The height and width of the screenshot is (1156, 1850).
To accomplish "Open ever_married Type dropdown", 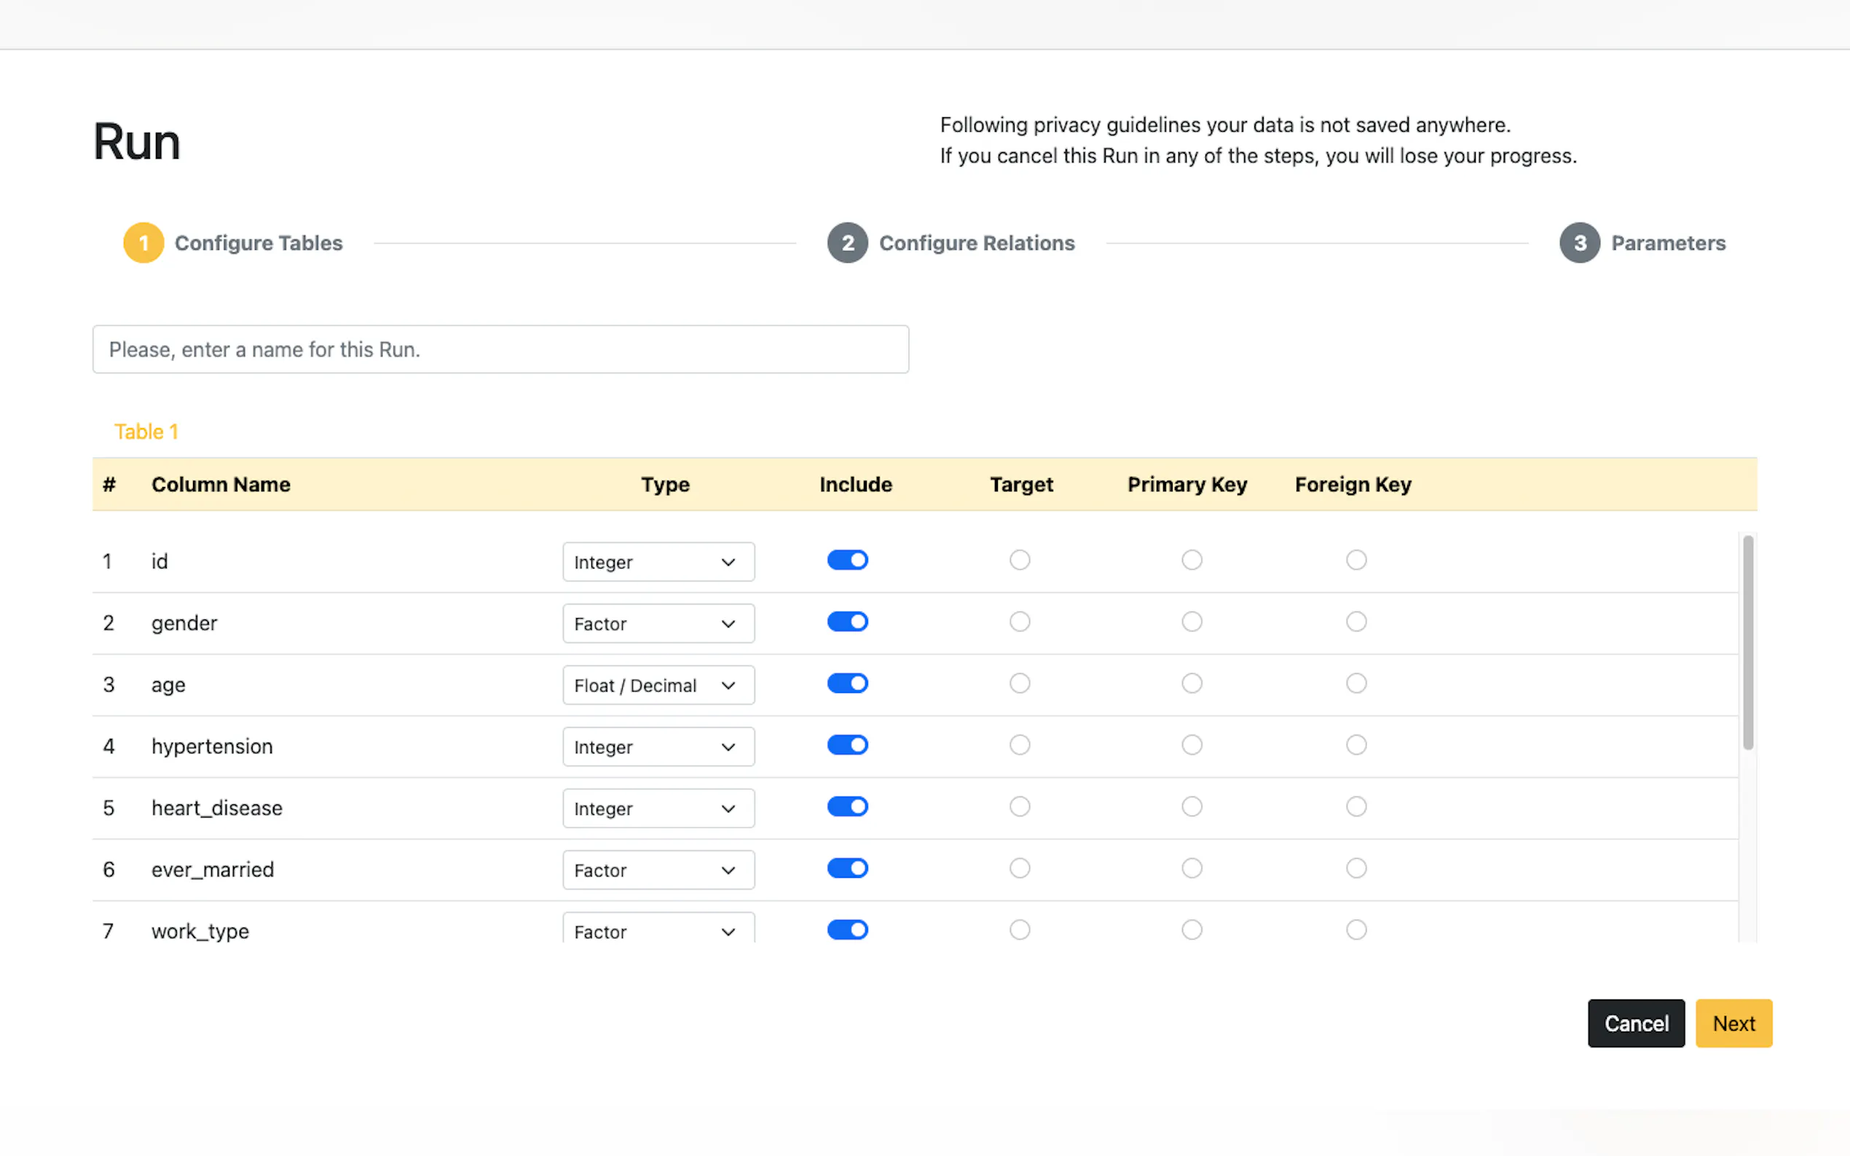I will (658, 870).
